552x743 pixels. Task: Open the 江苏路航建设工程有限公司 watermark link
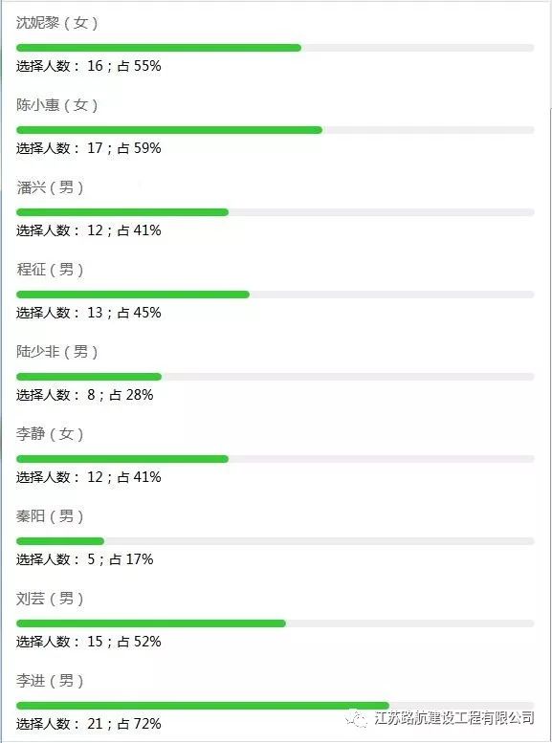pyautogui.click(x=453, y=718)
